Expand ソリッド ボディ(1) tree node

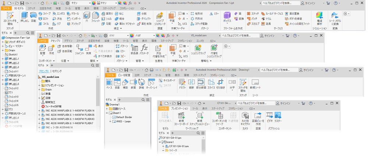click(3, 42)
